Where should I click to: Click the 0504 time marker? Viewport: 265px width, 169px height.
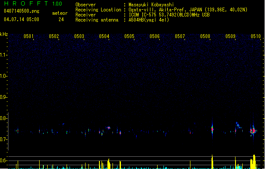pos(104,36)
